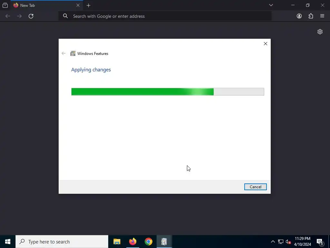Open a new browser tab
Image resolution: width=330 pixels, height=248 pixels.
tap(89, 5)
